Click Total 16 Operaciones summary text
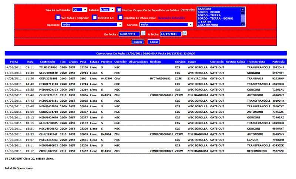This screenshot has width=296, height=179. tap(19, 168)
